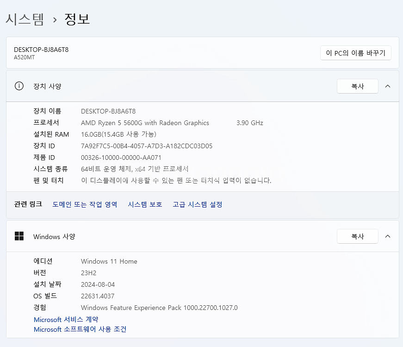Copy device specs with 복사 button in 장치 사양
403x347 pixels.
(x=358, y=86)
